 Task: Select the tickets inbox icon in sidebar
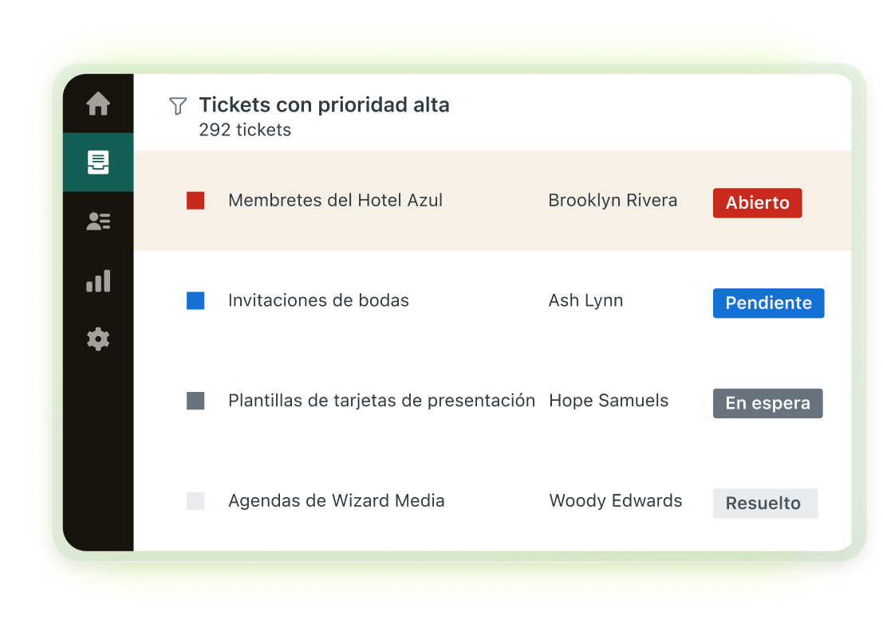98,163
